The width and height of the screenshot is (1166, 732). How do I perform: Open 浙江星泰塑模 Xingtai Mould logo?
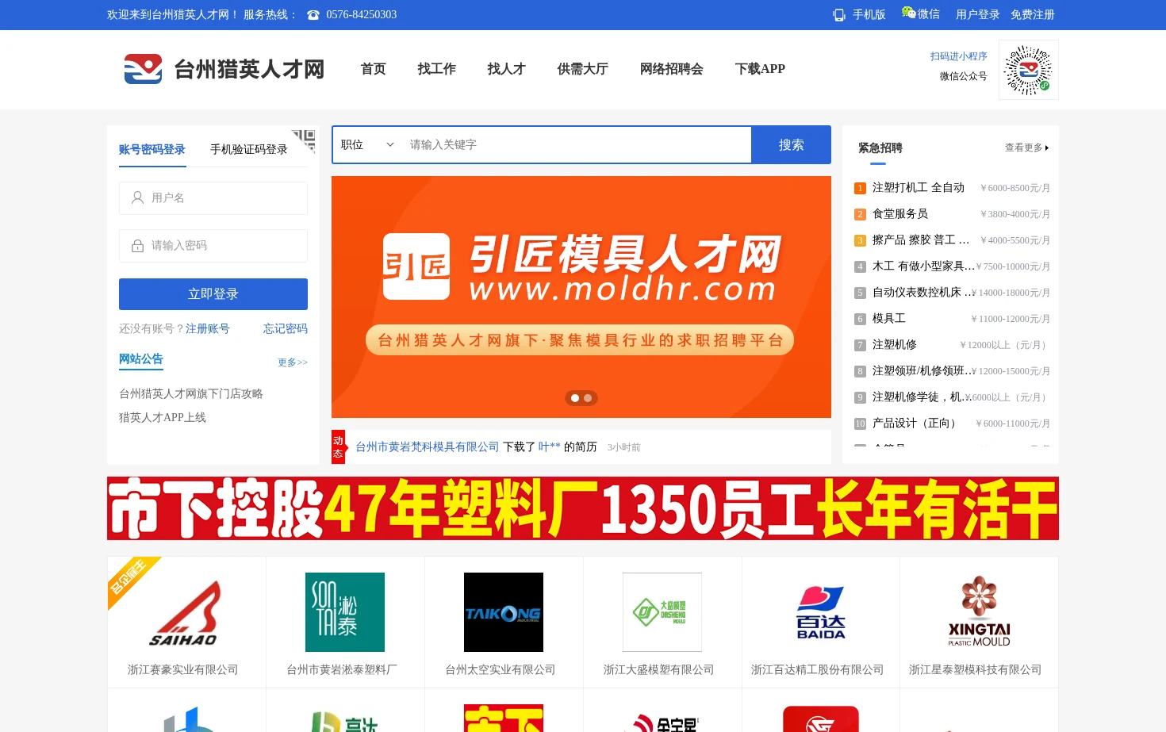980,612
